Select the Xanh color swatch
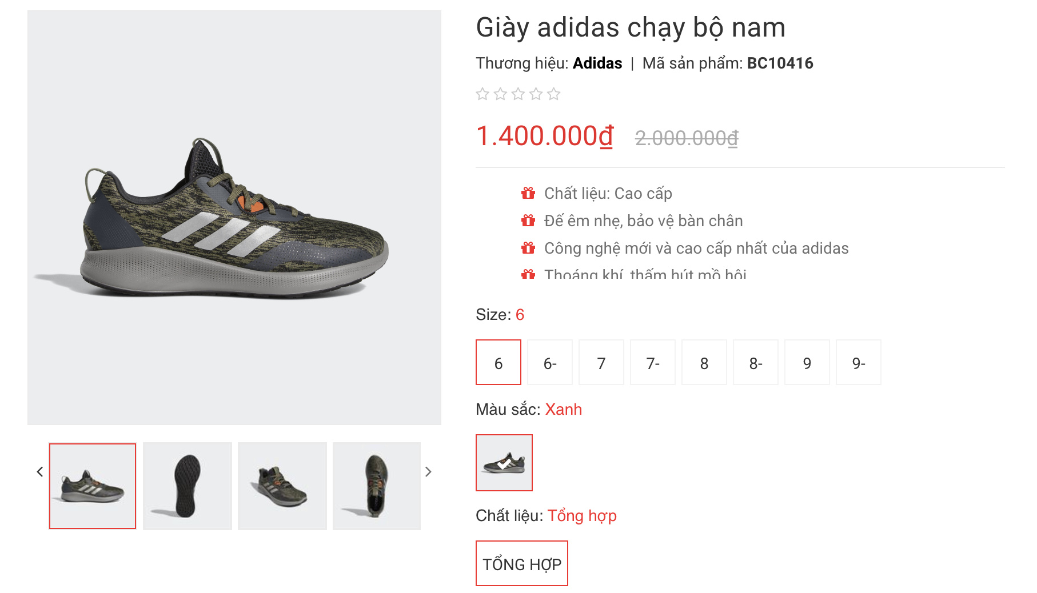 (x=504, y=463)
